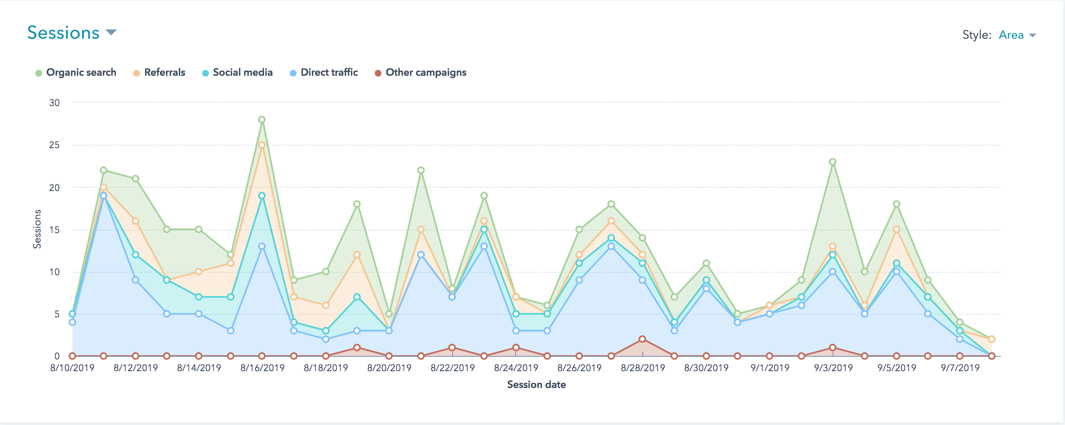Click the 30 value on the y-axis
Image resolution: width=1065 pixels, height=425 pixels.
pos(54,103)
